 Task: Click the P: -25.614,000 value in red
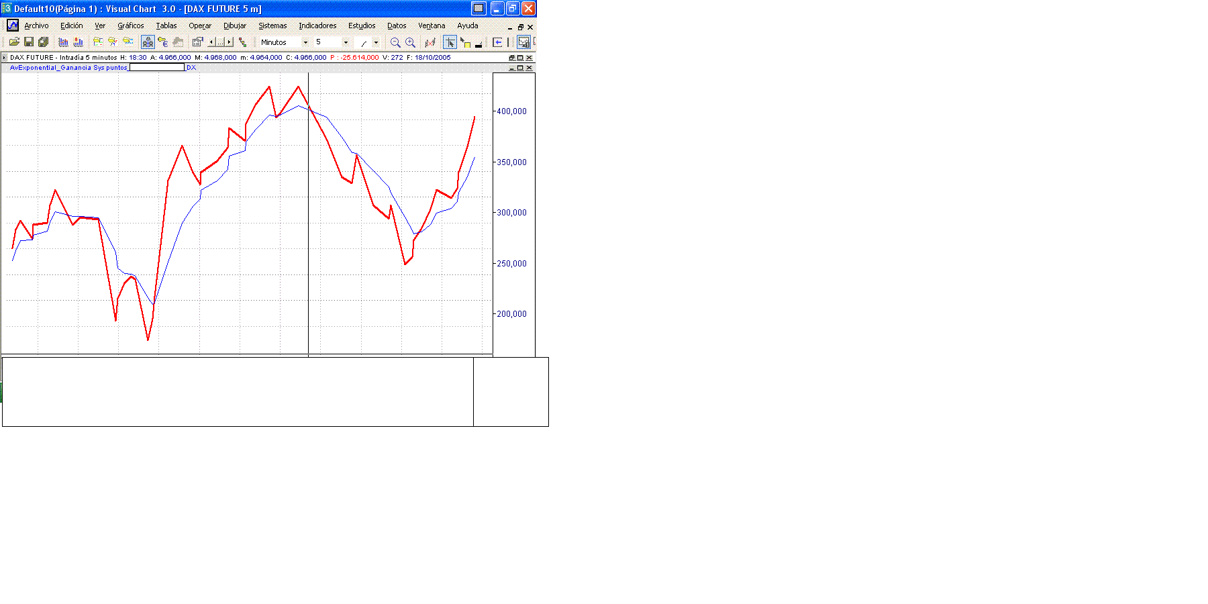[x=354, y=58]
